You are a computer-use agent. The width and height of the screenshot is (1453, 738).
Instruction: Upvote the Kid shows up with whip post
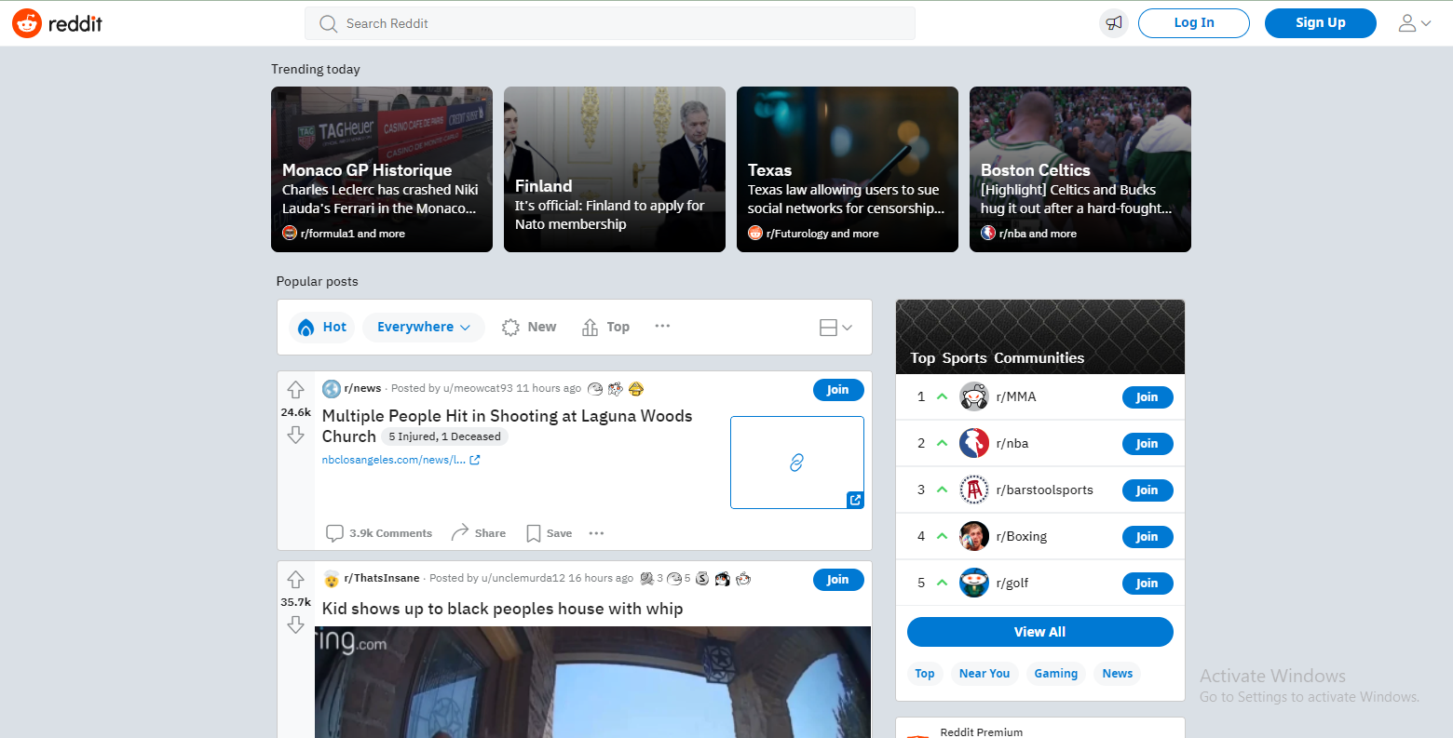(x=296, y=580)
